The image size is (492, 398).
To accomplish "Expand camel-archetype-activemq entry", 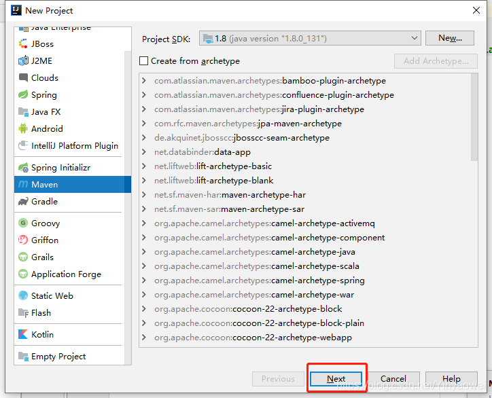I will click(x=144, y=223).
